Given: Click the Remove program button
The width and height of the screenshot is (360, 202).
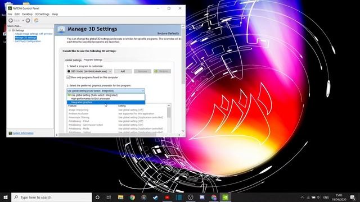Looking at the screenshot, I should pos(142,71).
